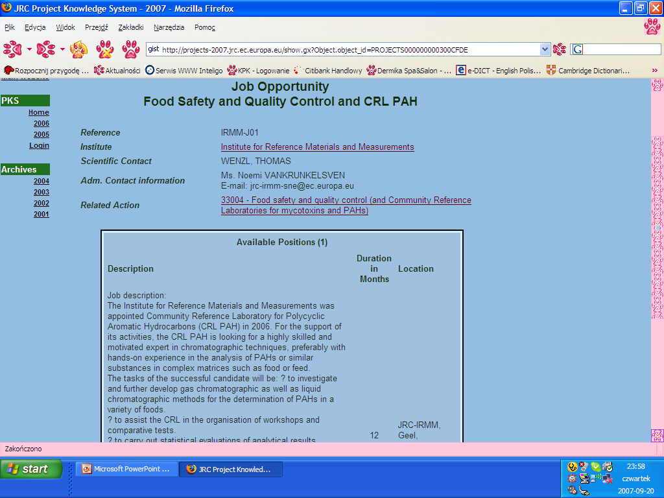
Task: Open the Citibank Handlowy bookmark
Action: tap(327, 70)
